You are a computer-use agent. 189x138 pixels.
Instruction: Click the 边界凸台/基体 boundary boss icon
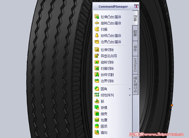(97, 42)
